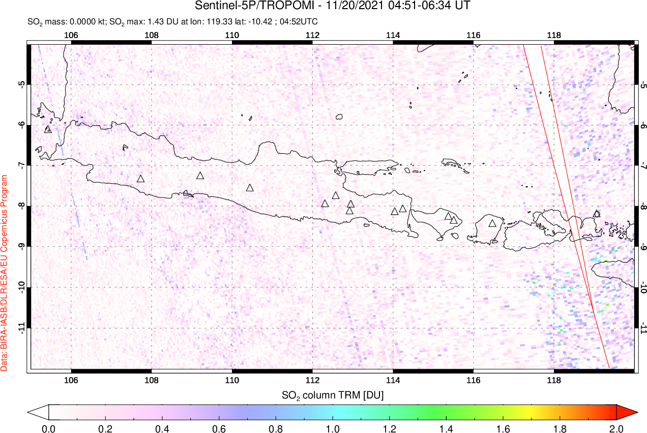Click the volcano triangle marker near 109.2°E
This screenshot has height=433, width=647.
(200, 176)
